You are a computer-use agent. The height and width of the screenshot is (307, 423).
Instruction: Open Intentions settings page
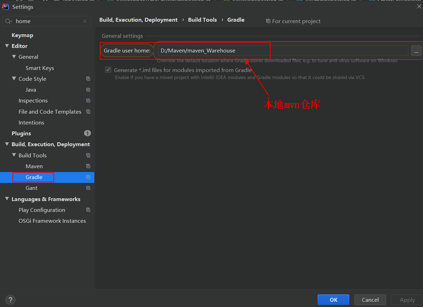pyautogui.click(x=31, y=123)
